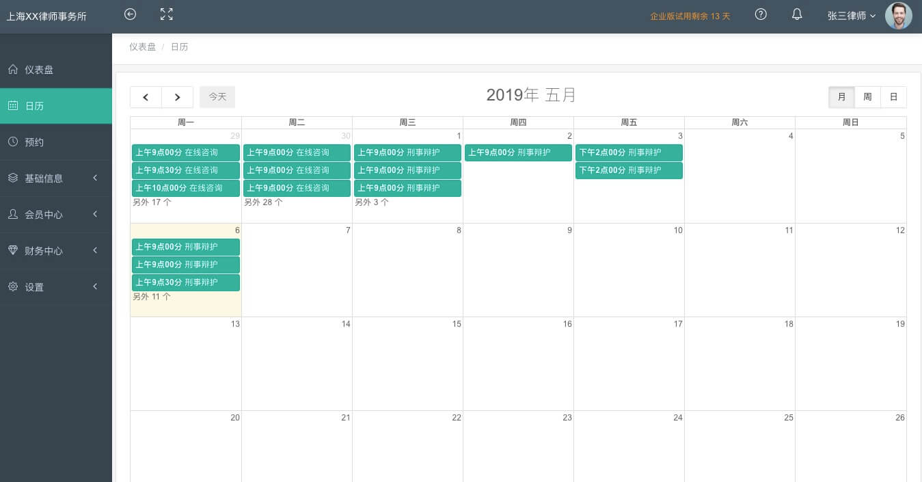Switch calendar to 日 day view
922x482 pixels.
893,97
